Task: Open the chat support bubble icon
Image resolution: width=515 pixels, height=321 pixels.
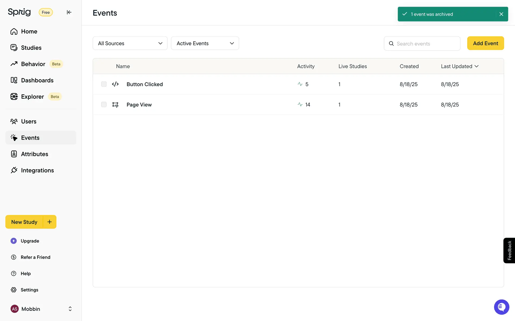Action: click(501, 307)
